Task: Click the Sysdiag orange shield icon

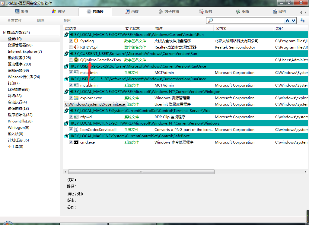Action: point(76,41)
